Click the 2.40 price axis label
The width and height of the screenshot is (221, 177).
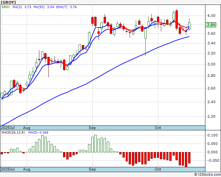coord(211,102)
